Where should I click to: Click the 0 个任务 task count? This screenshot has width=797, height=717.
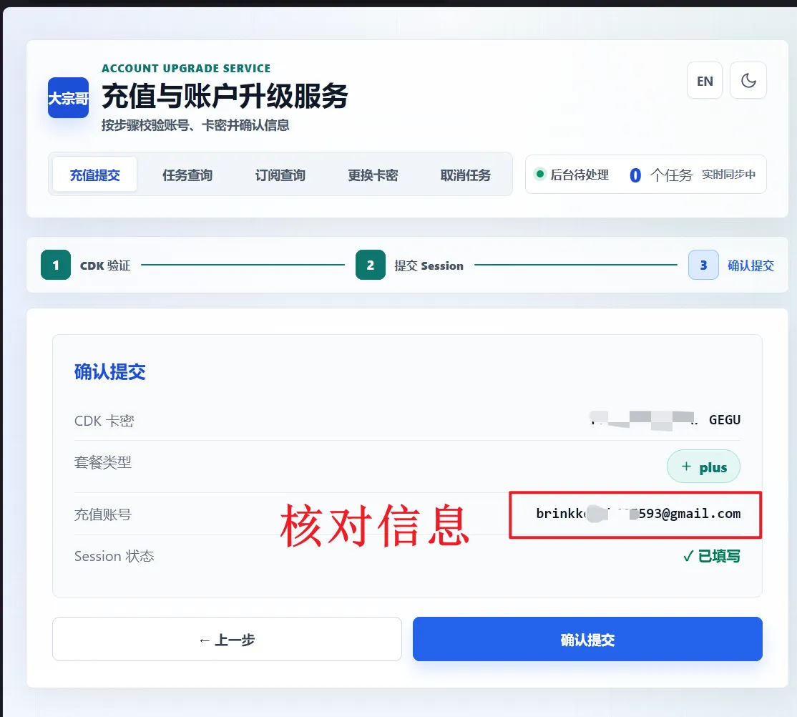coord(661,175)
